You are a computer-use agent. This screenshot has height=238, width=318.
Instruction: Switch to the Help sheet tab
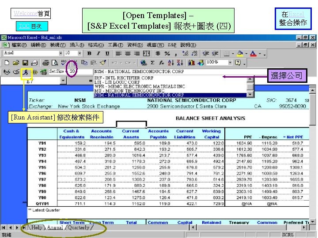click(x=37, y=227)
